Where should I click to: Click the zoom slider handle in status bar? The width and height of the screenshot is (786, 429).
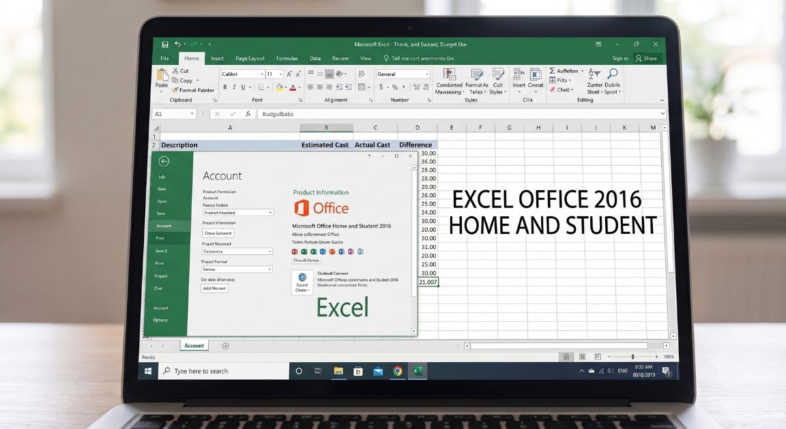point(632,357)
